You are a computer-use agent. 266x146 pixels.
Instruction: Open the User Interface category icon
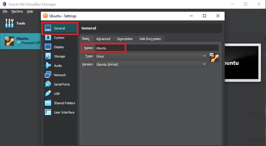48,112
